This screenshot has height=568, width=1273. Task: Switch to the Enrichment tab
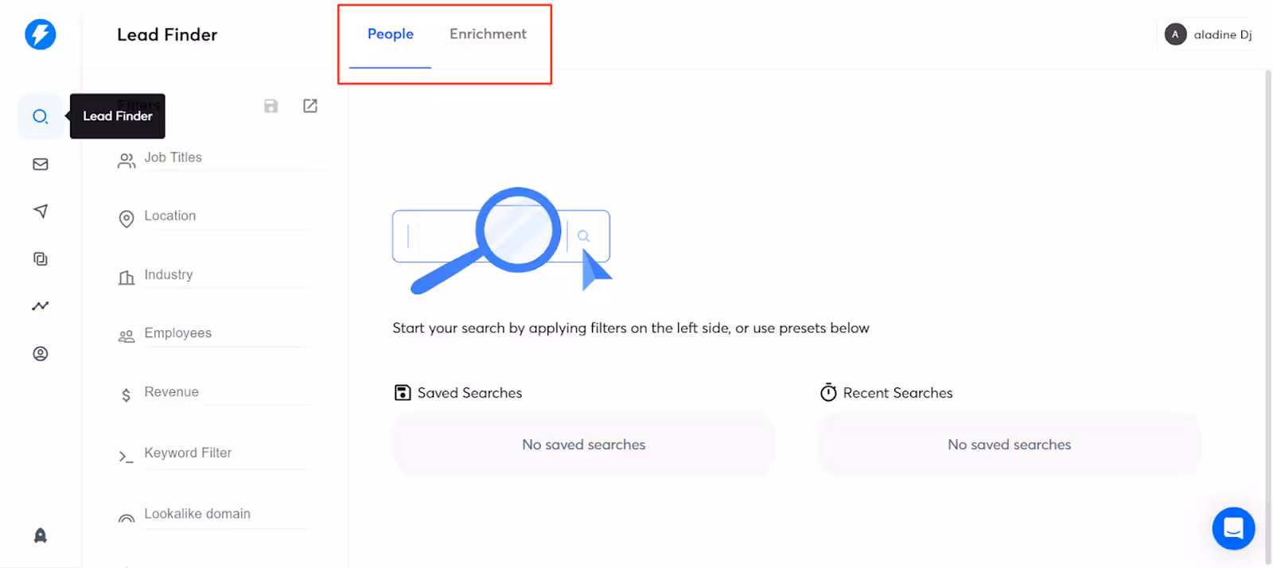[488, 34]
